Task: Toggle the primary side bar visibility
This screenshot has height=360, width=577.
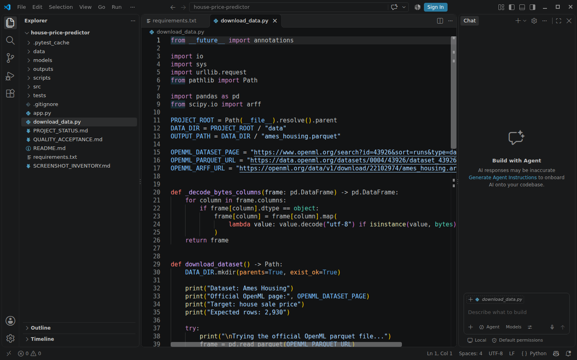Action: [x=512, y=7]
